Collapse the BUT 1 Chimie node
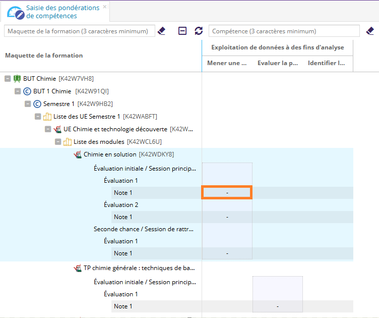379x318 pixels. tap(18, 91)
